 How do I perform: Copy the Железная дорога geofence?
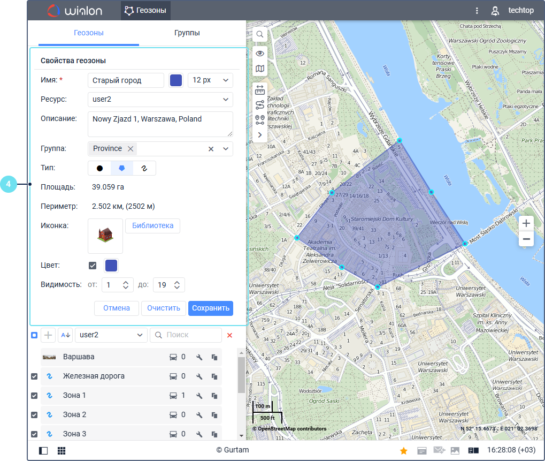pyautogui.click(x=214, y=376)
